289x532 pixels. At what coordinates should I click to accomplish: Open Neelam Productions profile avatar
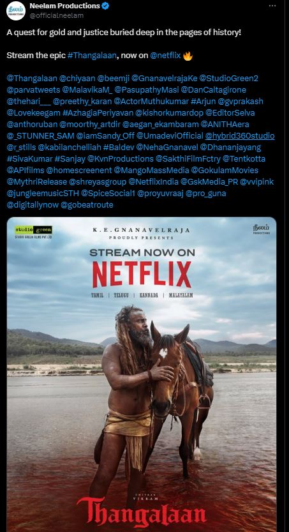tap(16, 11)
